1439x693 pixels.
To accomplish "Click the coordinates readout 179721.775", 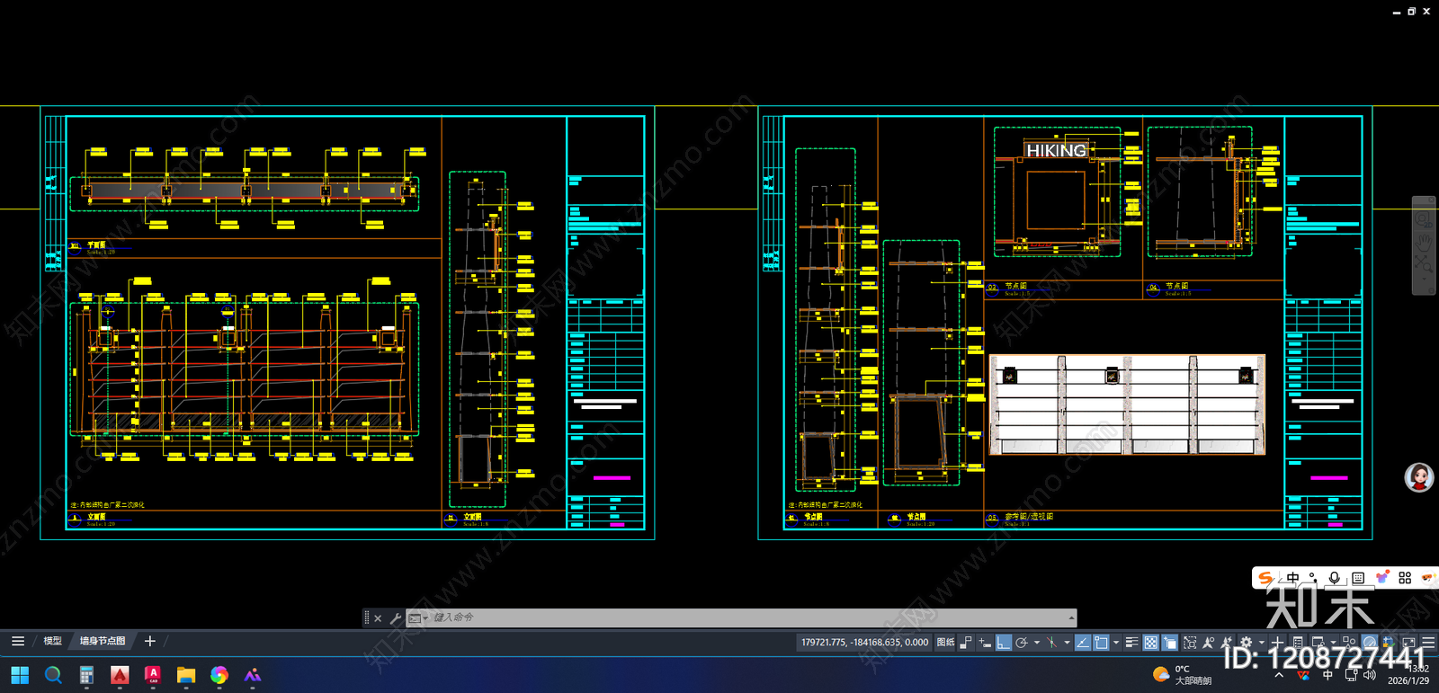I will [864, 642].
